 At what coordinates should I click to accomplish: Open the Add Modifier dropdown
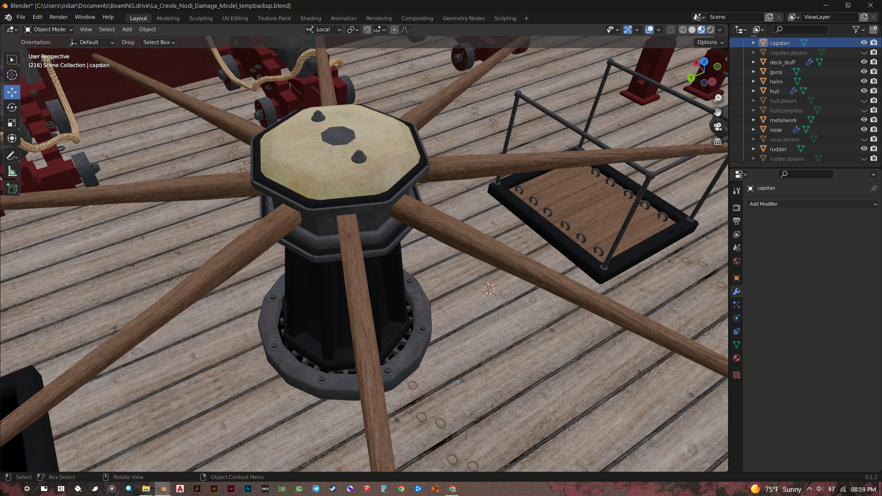click(812, 204)
